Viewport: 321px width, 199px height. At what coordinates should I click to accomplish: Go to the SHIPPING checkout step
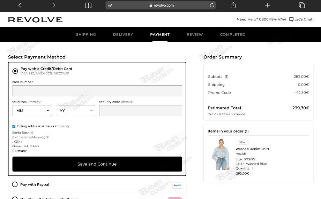(86, 34)
